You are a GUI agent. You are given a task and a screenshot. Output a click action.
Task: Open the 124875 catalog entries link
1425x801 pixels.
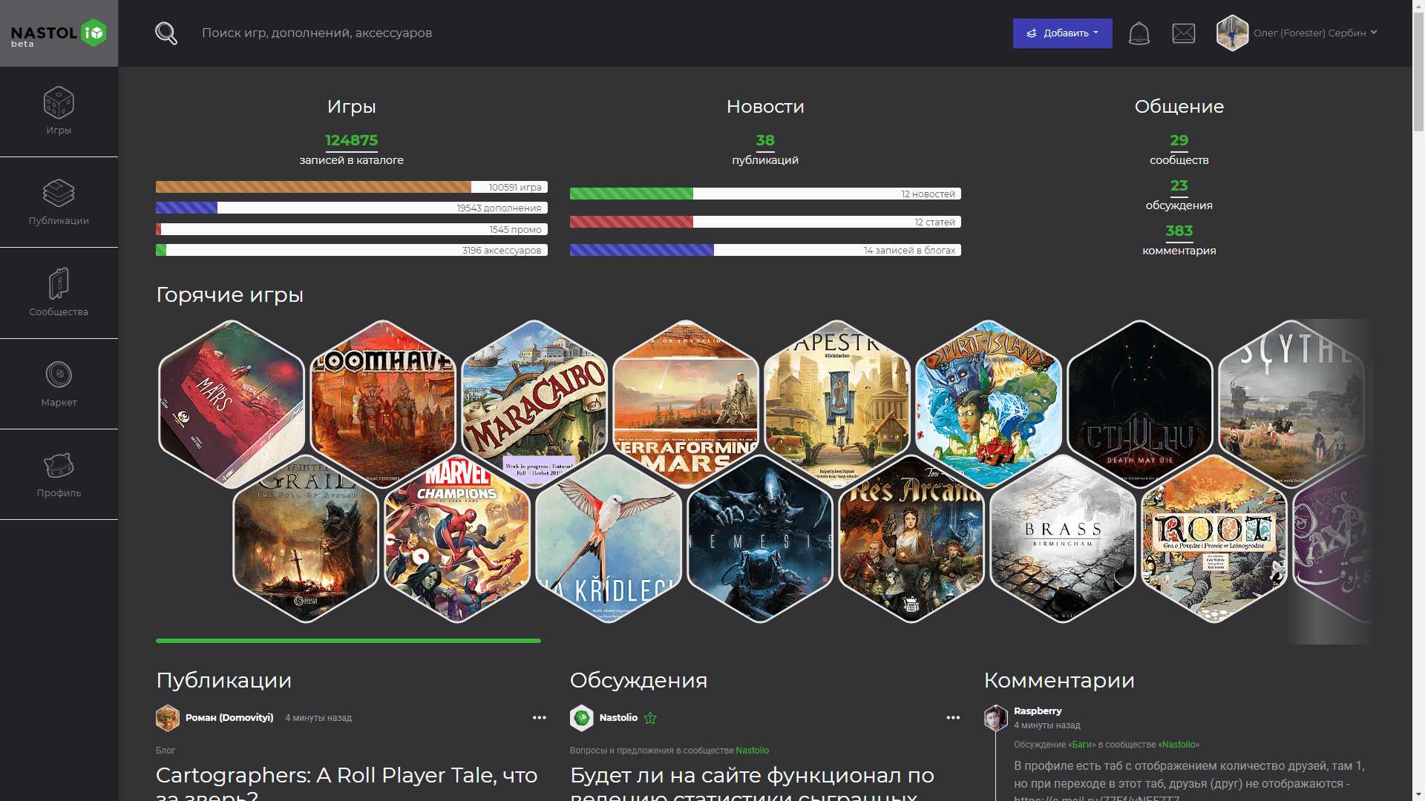click(x=351, y=140)
